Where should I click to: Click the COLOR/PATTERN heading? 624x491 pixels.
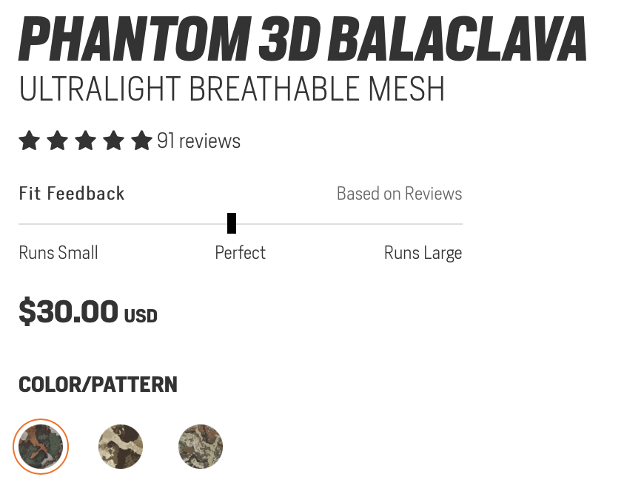pyautogui.click(x=98, y=385)
